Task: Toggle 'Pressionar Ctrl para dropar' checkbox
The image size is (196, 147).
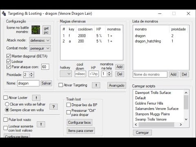Action: pyautogui.click(x=69, y=112)
